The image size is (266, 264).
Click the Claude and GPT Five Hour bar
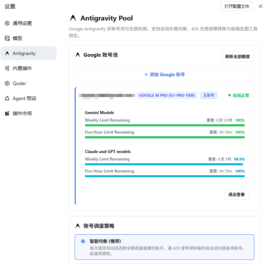165,176
